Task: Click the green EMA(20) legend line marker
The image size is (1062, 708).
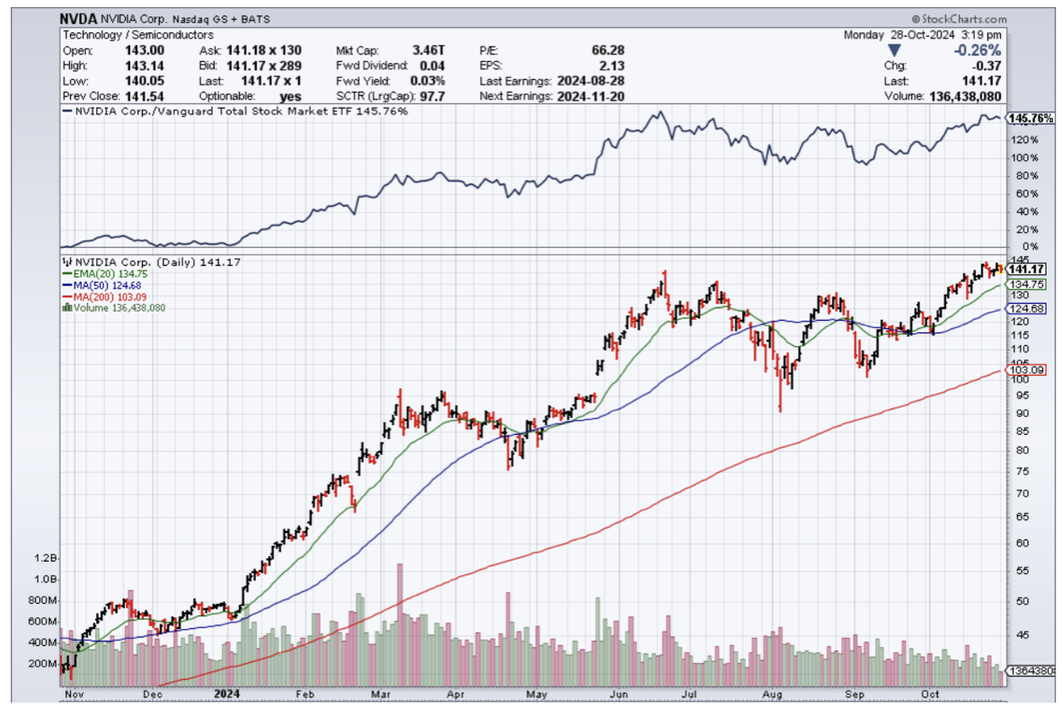Action: (67, 273)
